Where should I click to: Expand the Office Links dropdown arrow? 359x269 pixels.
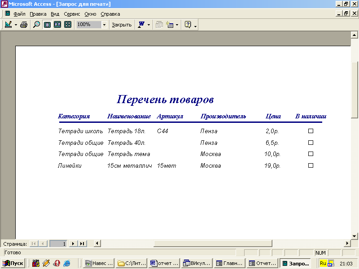click(149, 25)
